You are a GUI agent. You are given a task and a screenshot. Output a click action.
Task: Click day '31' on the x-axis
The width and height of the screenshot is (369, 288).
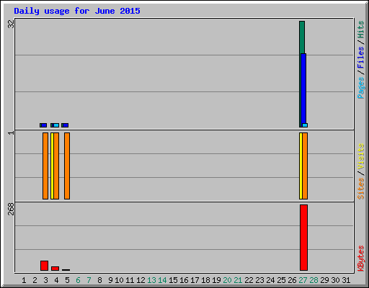[346, 280]
